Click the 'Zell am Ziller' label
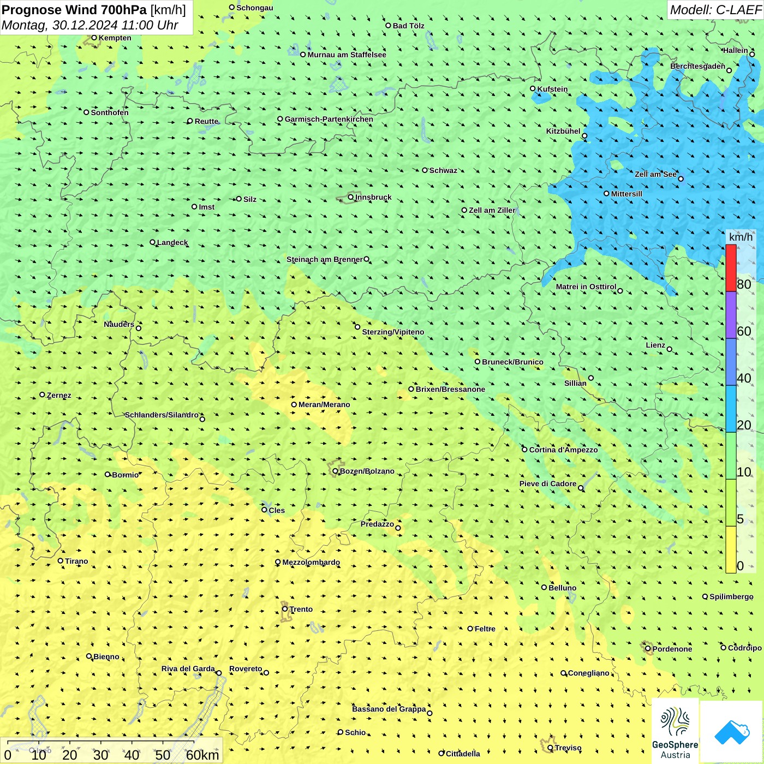Screen dimensions: 764x764 pyautogui.click(x=492, y=210)
